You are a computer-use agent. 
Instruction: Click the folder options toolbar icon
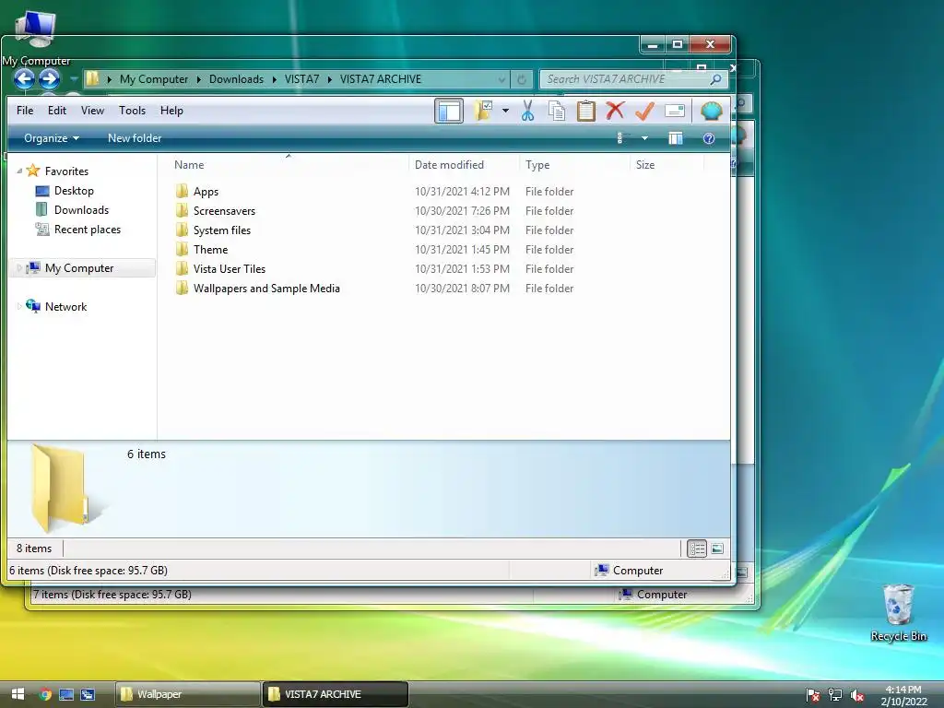[x=483, y=111]
